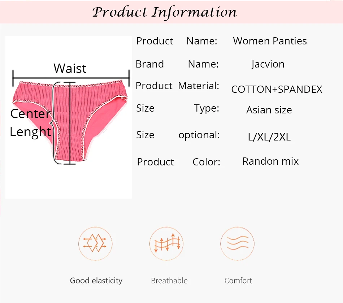Click the COTTON+SPANDEX material value

pos(277,89)
